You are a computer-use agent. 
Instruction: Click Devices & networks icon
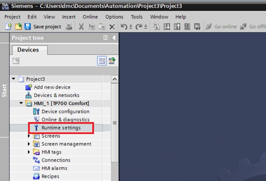pos(28,95)
